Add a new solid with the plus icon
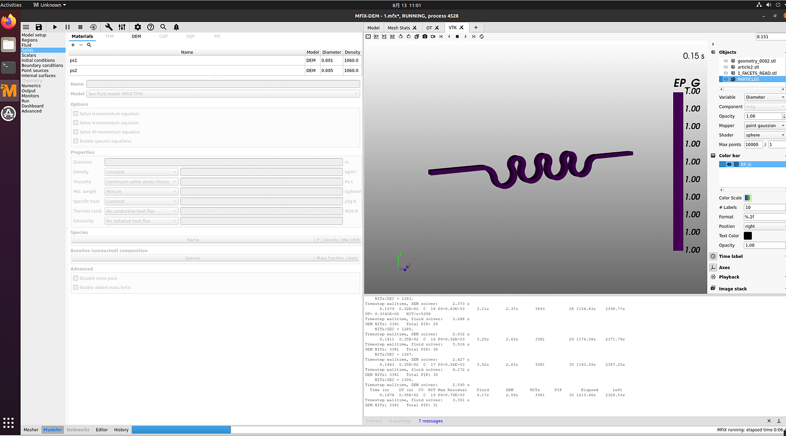The width and height of the screenshot is (786, 436). 73,45
